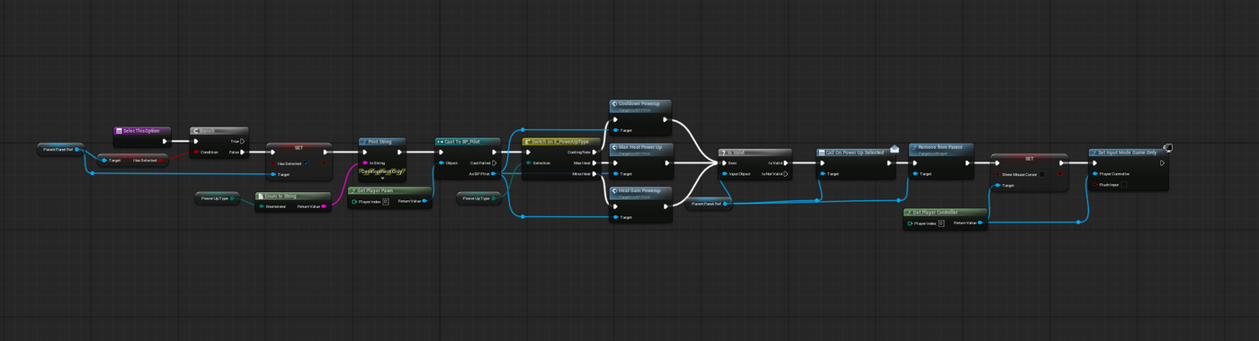Click the Get Player Pawn Return Value pin
The width and height of the screenshot is (1259, 341).
tap(425, 202)
